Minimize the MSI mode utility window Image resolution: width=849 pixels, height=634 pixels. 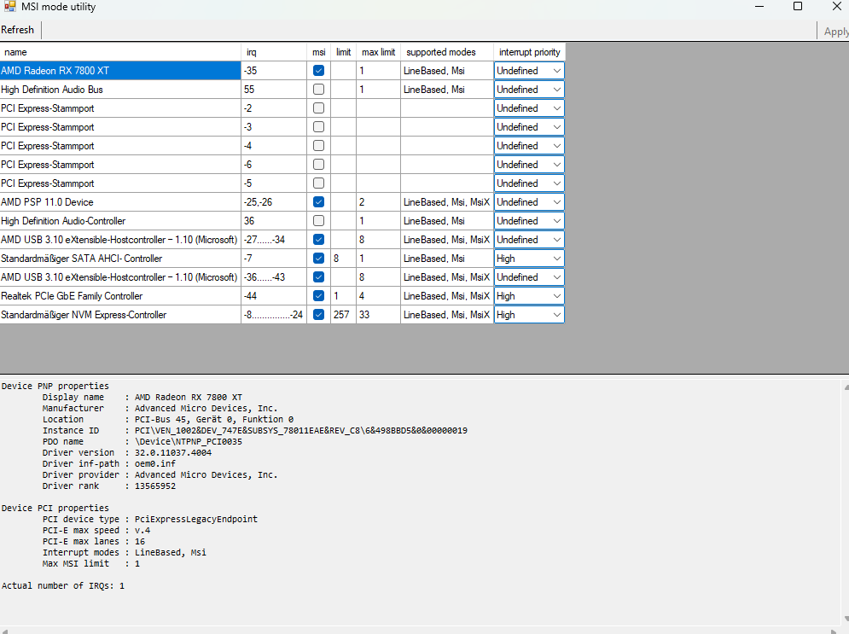[x=759, y=7]
